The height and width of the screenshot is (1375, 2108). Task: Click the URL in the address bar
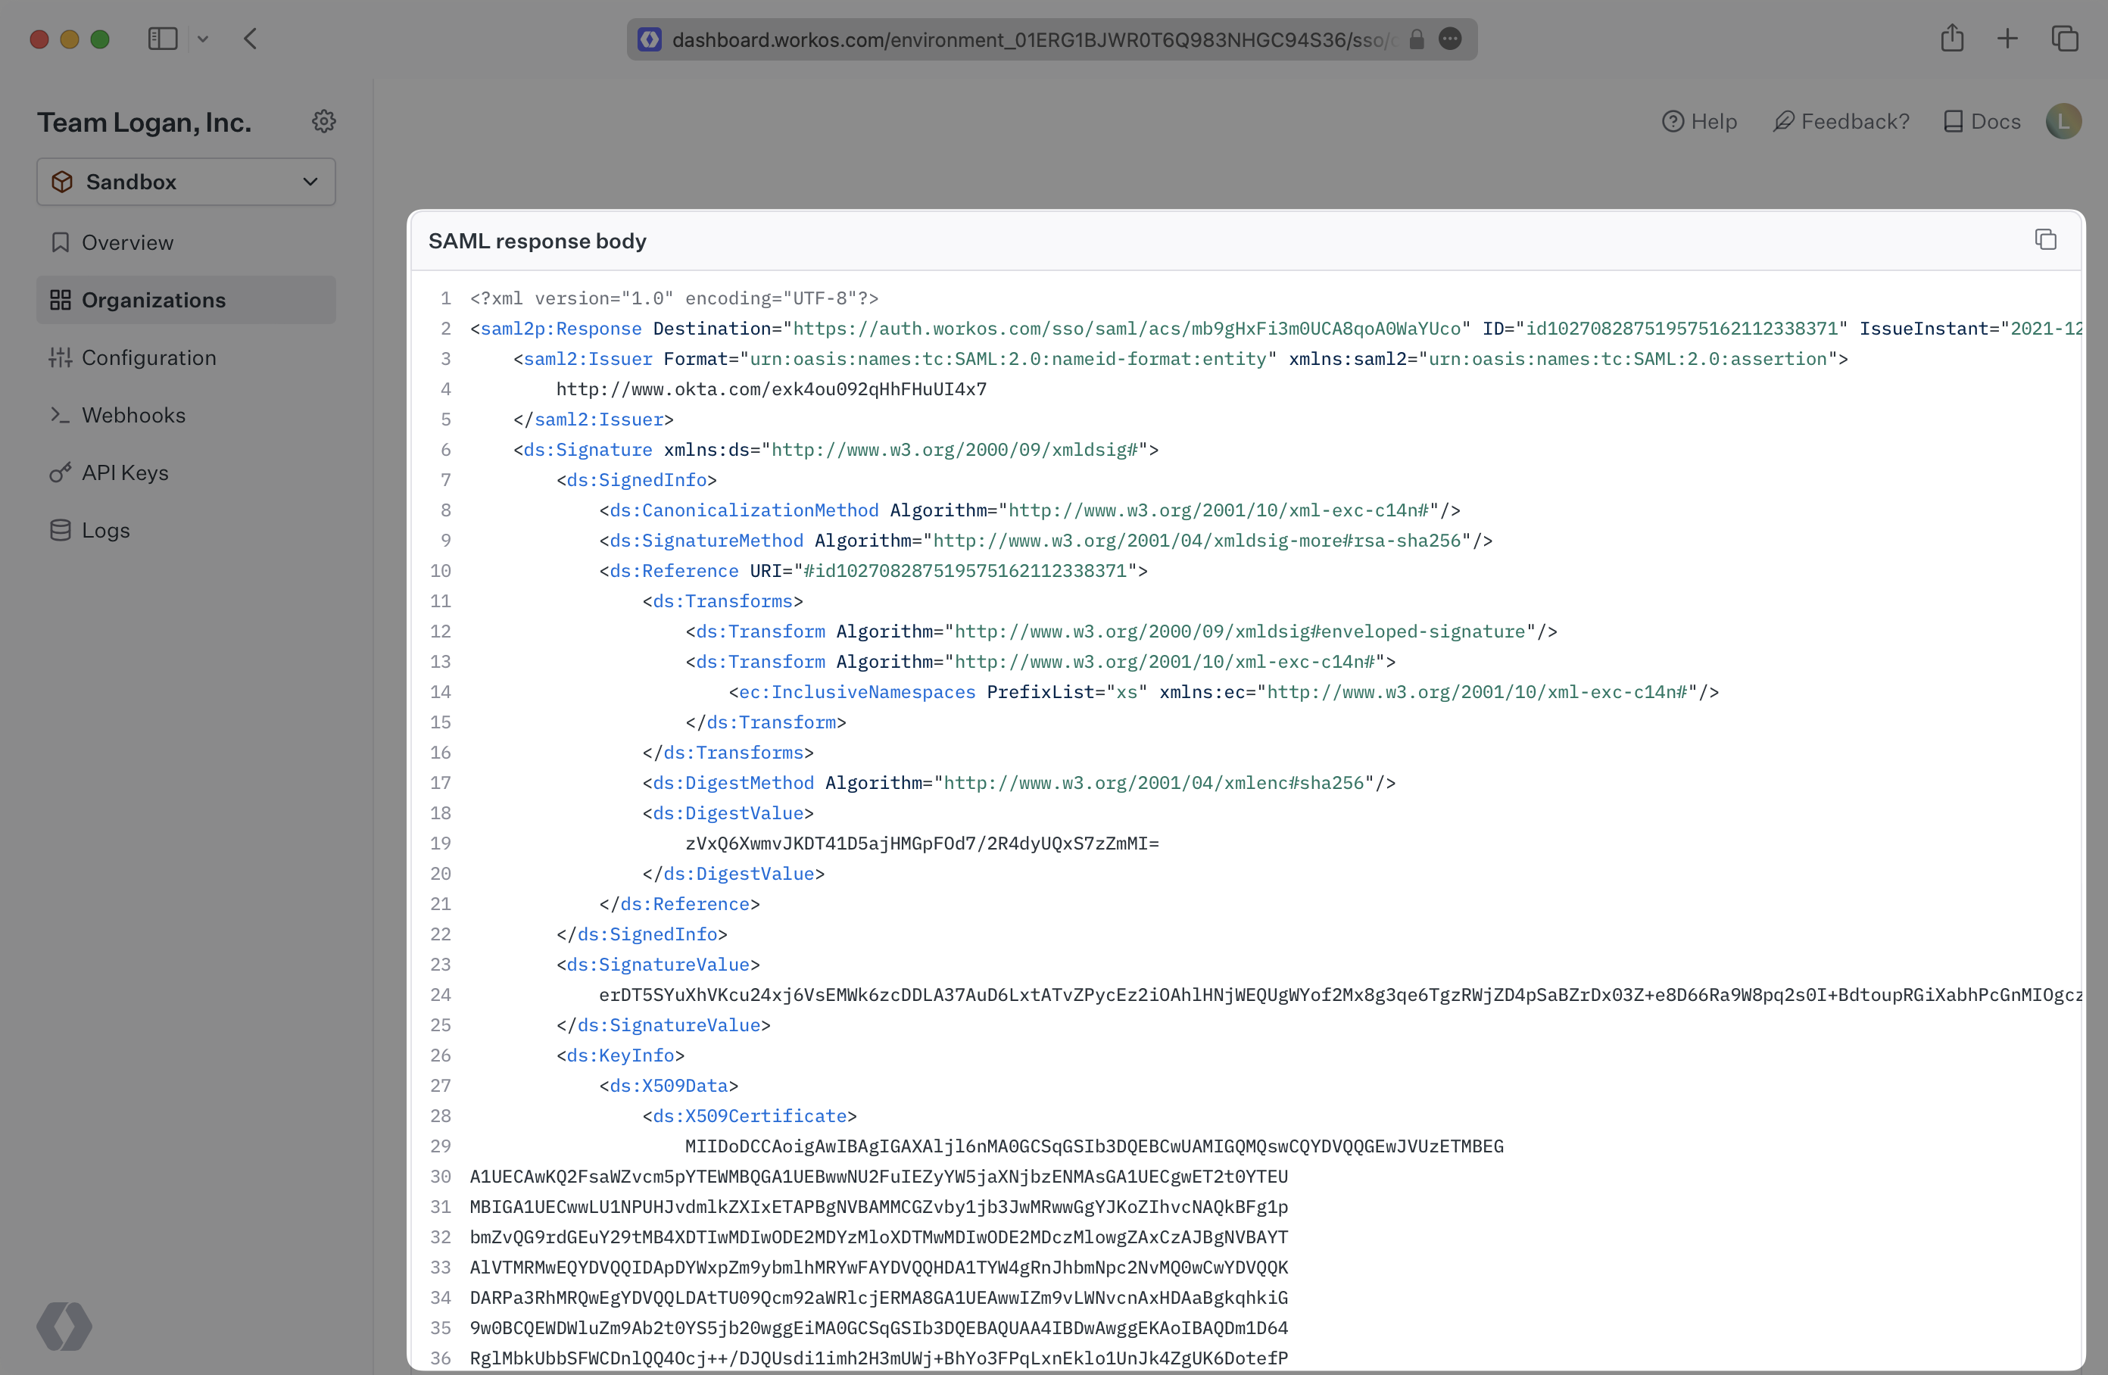coord(1027,39)
